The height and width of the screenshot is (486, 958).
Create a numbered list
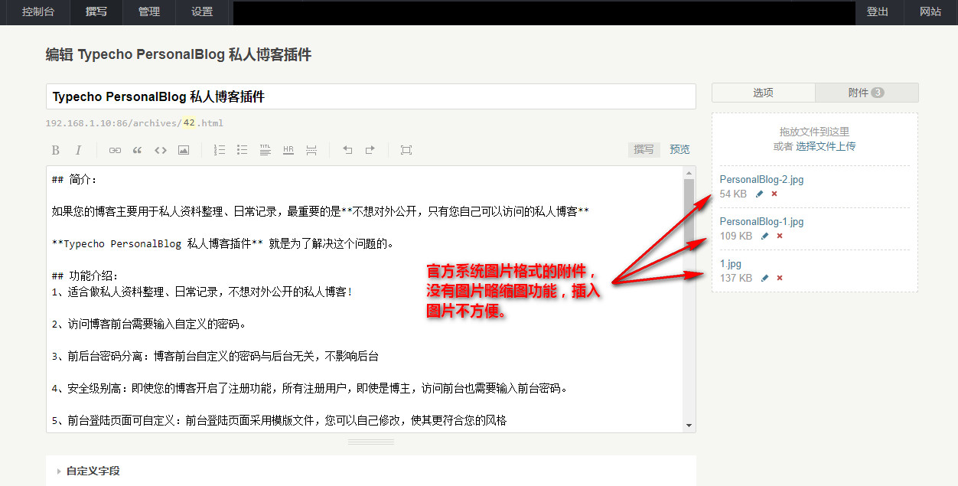pyautogui.click(x=220, y=150)
